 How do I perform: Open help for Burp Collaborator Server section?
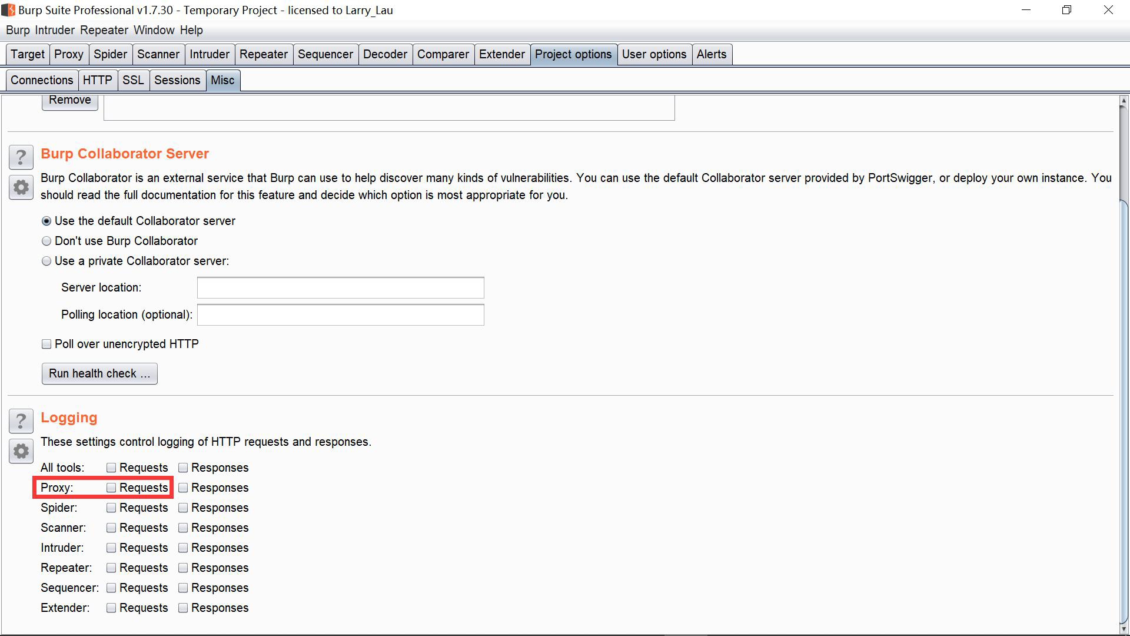(21, 157)
